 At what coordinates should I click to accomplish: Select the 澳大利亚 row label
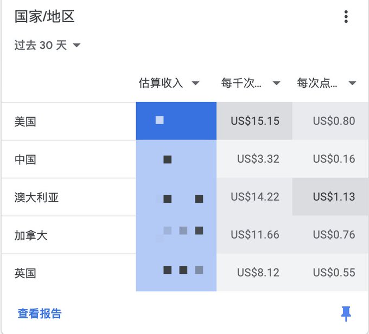(x=36, y=197)
